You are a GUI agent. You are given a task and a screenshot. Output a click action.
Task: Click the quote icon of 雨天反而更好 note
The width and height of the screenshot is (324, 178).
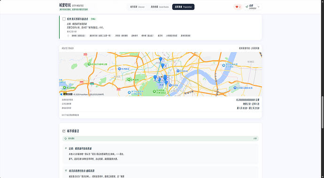(x=66, y=170)
